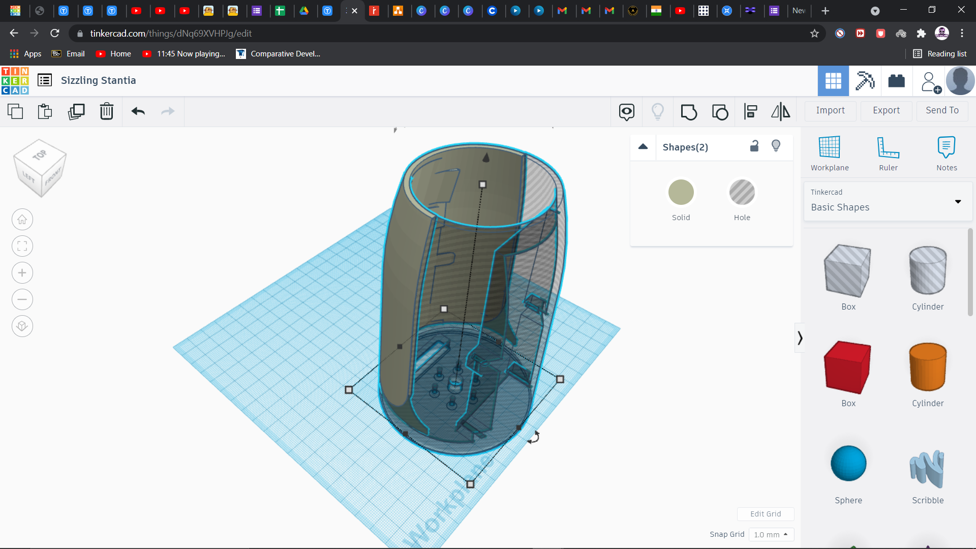The height and width of the screenshot is (549, 976).
Task: Toggle visibility lightbulb in Shapes panel
Action: pyautogui.click(x=776, y=146)
